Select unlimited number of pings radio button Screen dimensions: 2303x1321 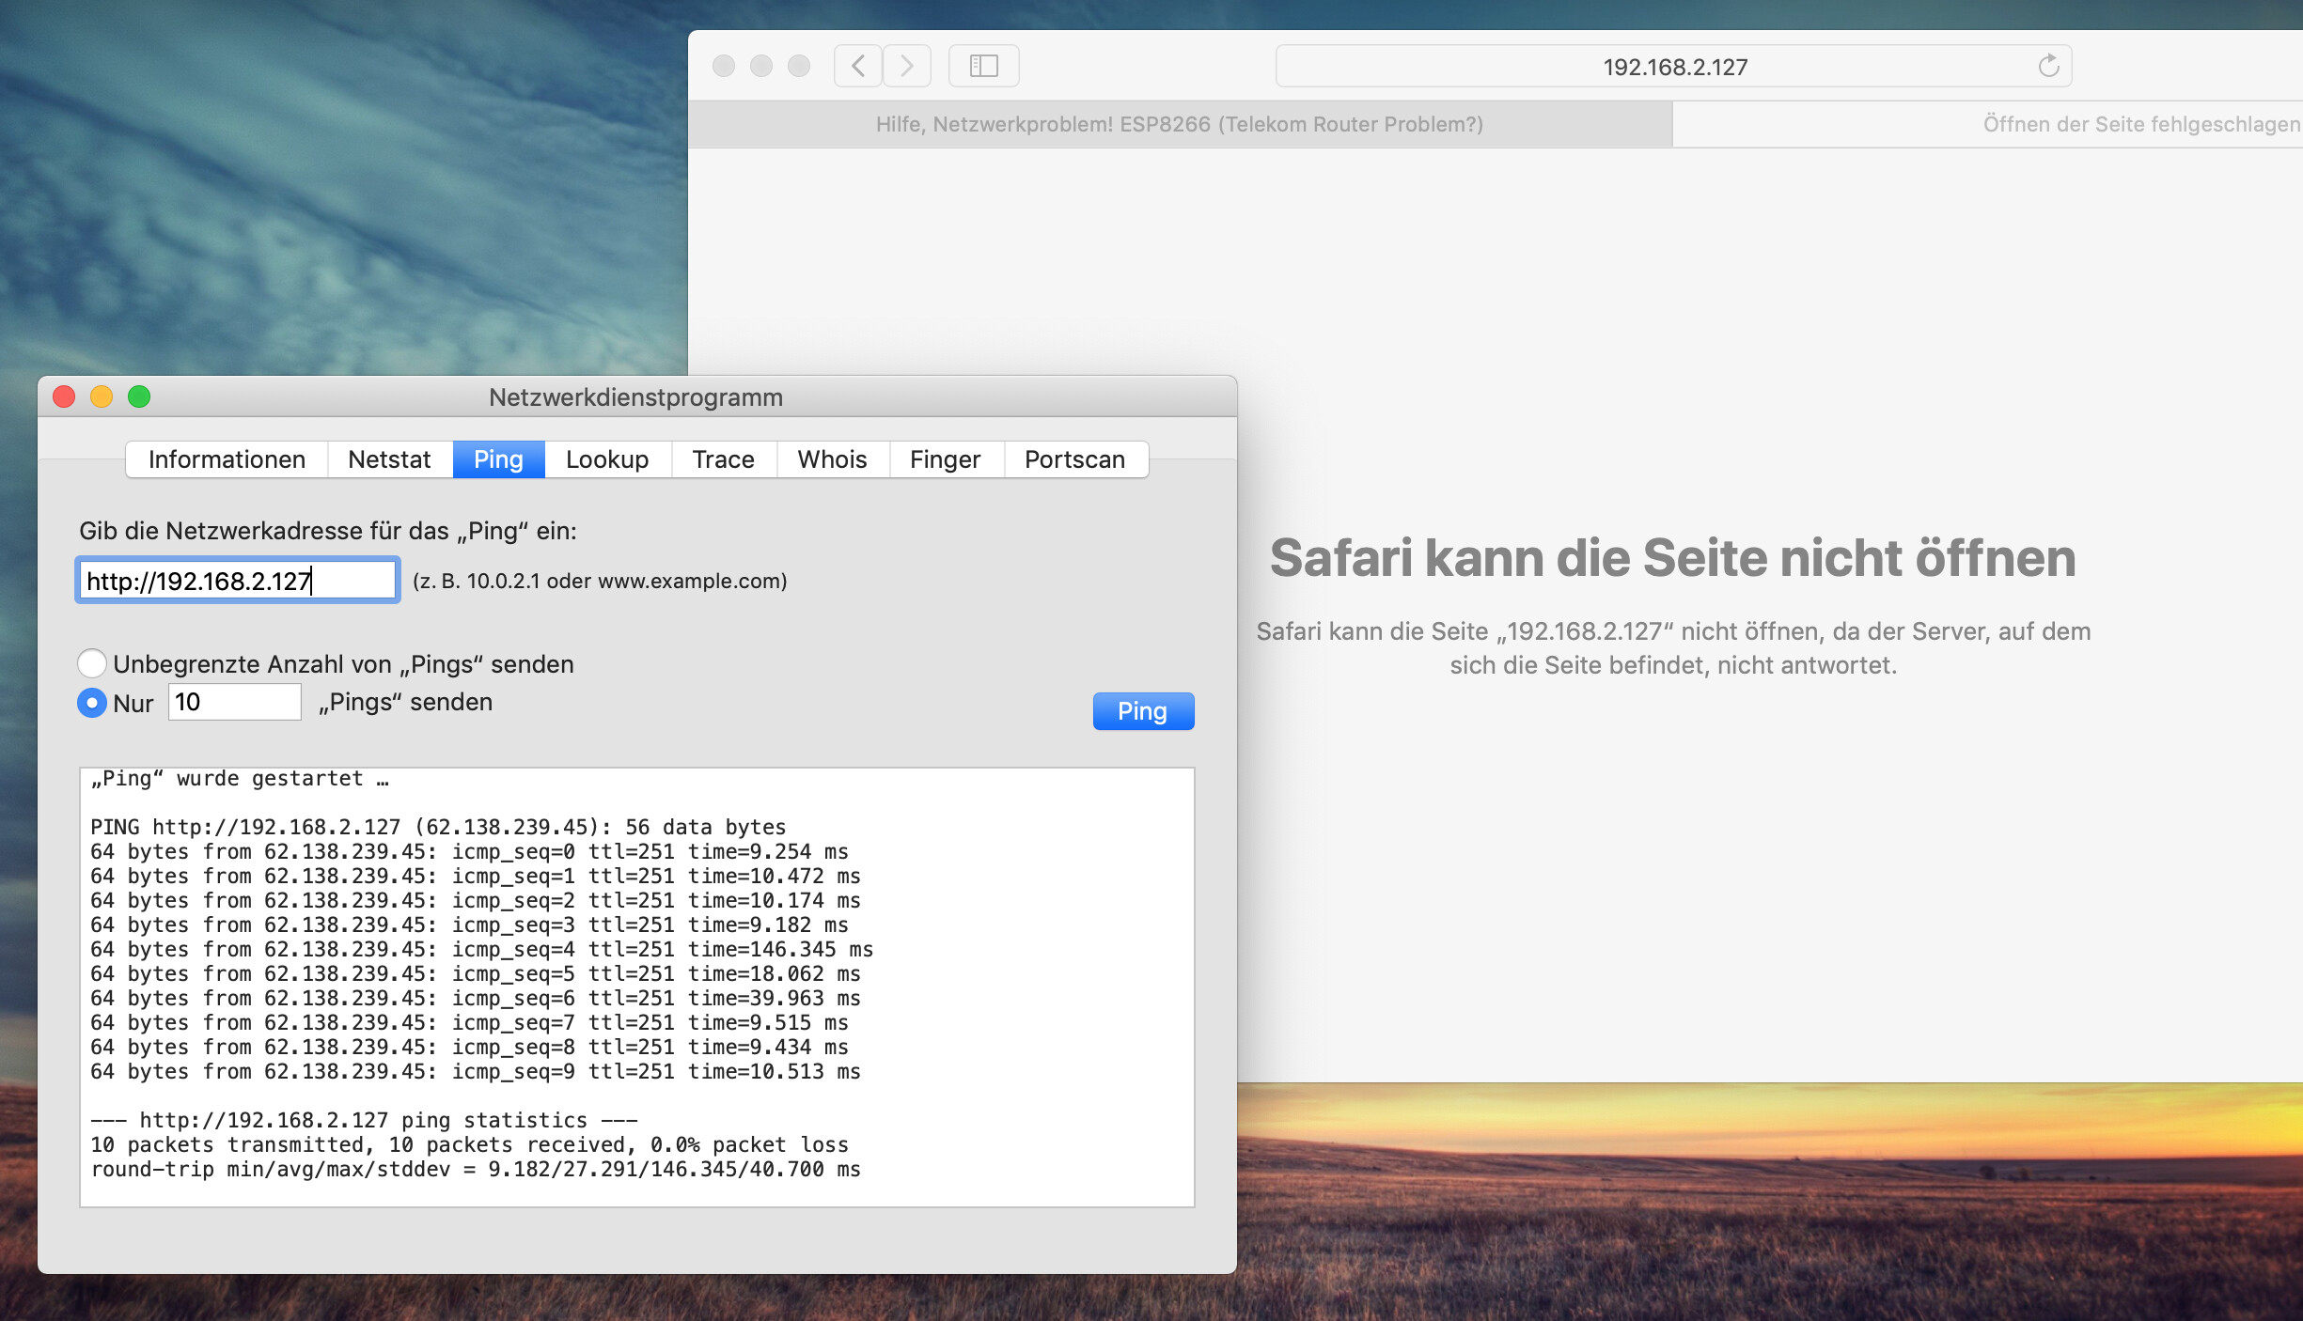click(92, 663)
